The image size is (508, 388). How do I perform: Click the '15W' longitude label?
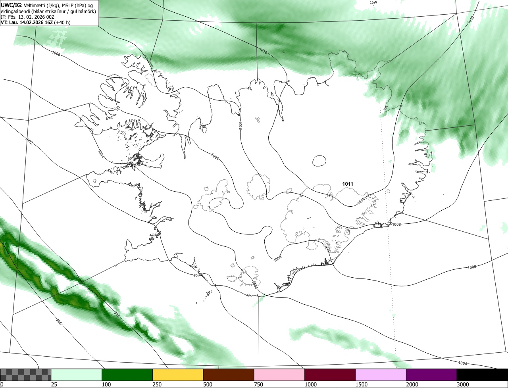pyautogui.click(x=373, y=2)
